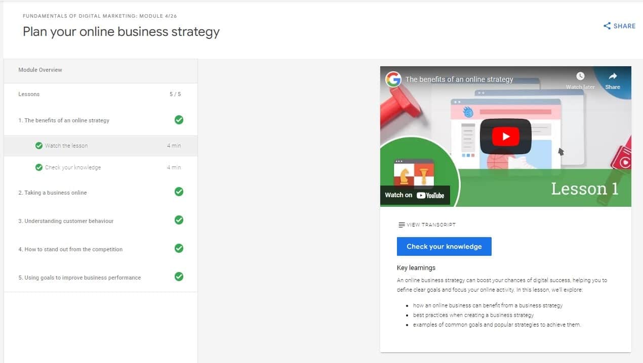Click the Google logo in the video player
643x363 pixels.
pos(393,79)
